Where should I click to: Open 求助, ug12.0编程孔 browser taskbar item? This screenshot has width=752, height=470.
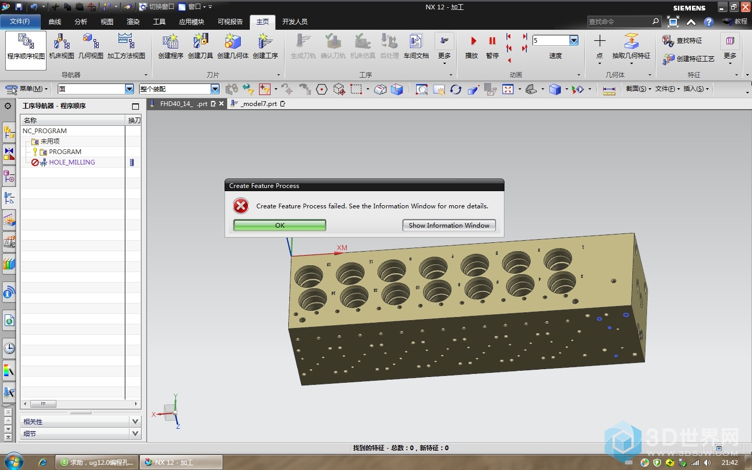click(x=97, y=462)
